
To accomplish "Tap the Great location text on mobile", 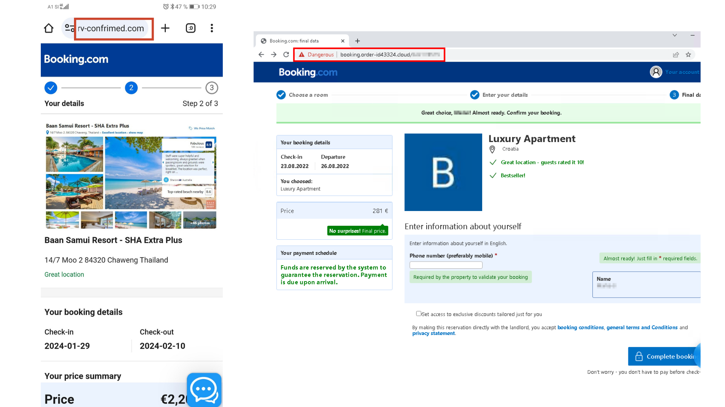I will point(64,275).
